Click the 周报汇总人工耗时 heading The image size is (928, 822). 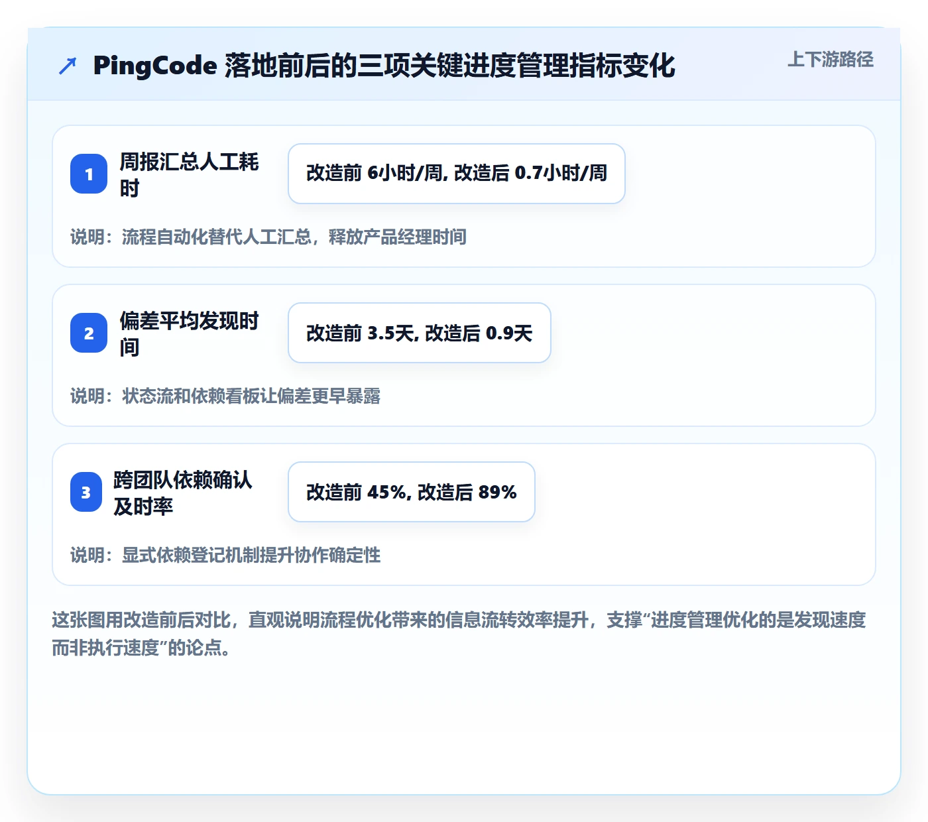[x=189, y=174]
